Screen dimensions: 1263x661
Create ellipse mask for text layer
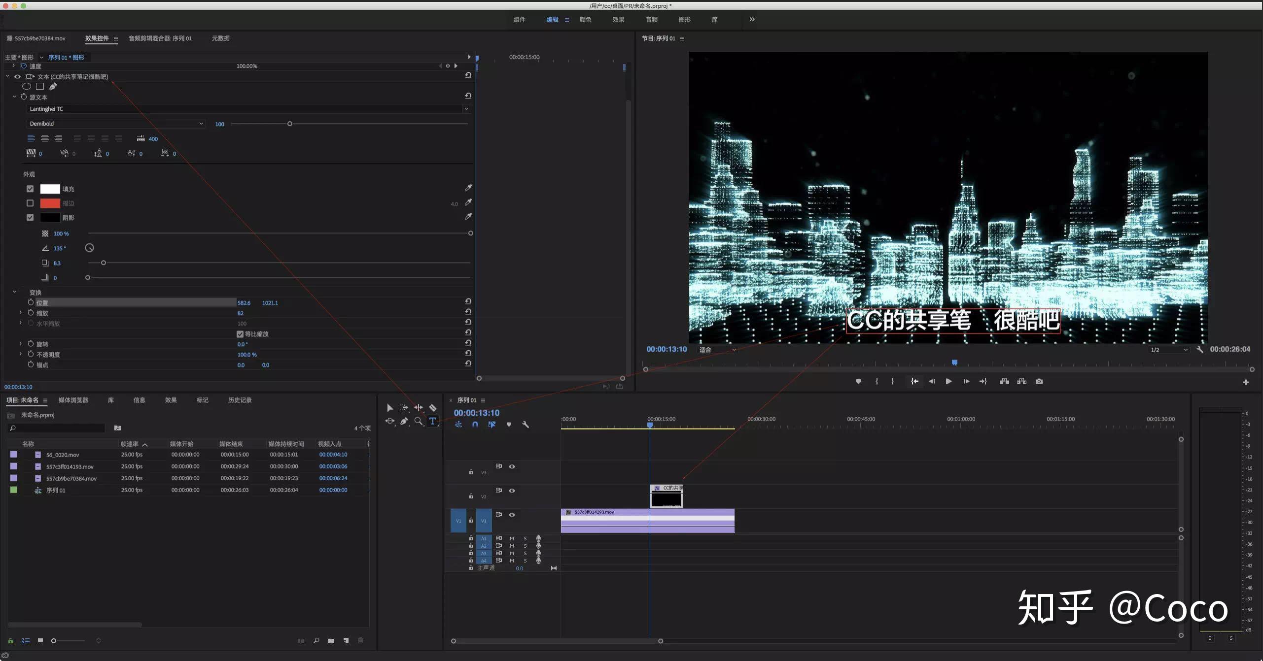(27, 86)
